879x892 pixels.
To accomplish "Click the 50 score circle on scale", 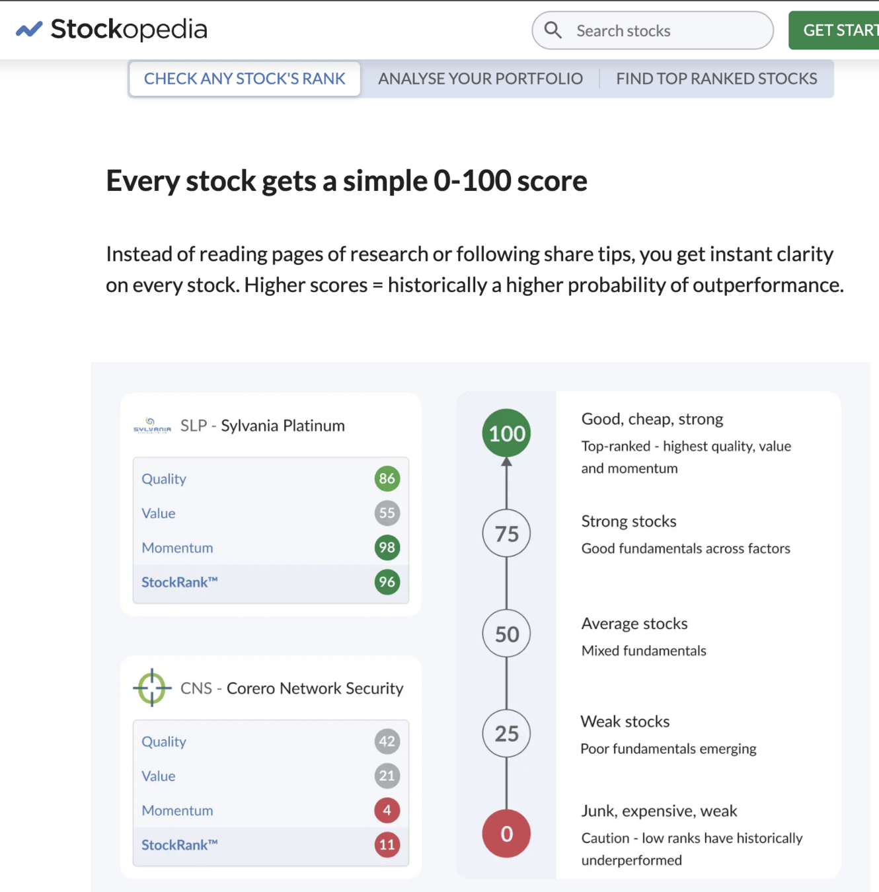I will pos(507,634).
